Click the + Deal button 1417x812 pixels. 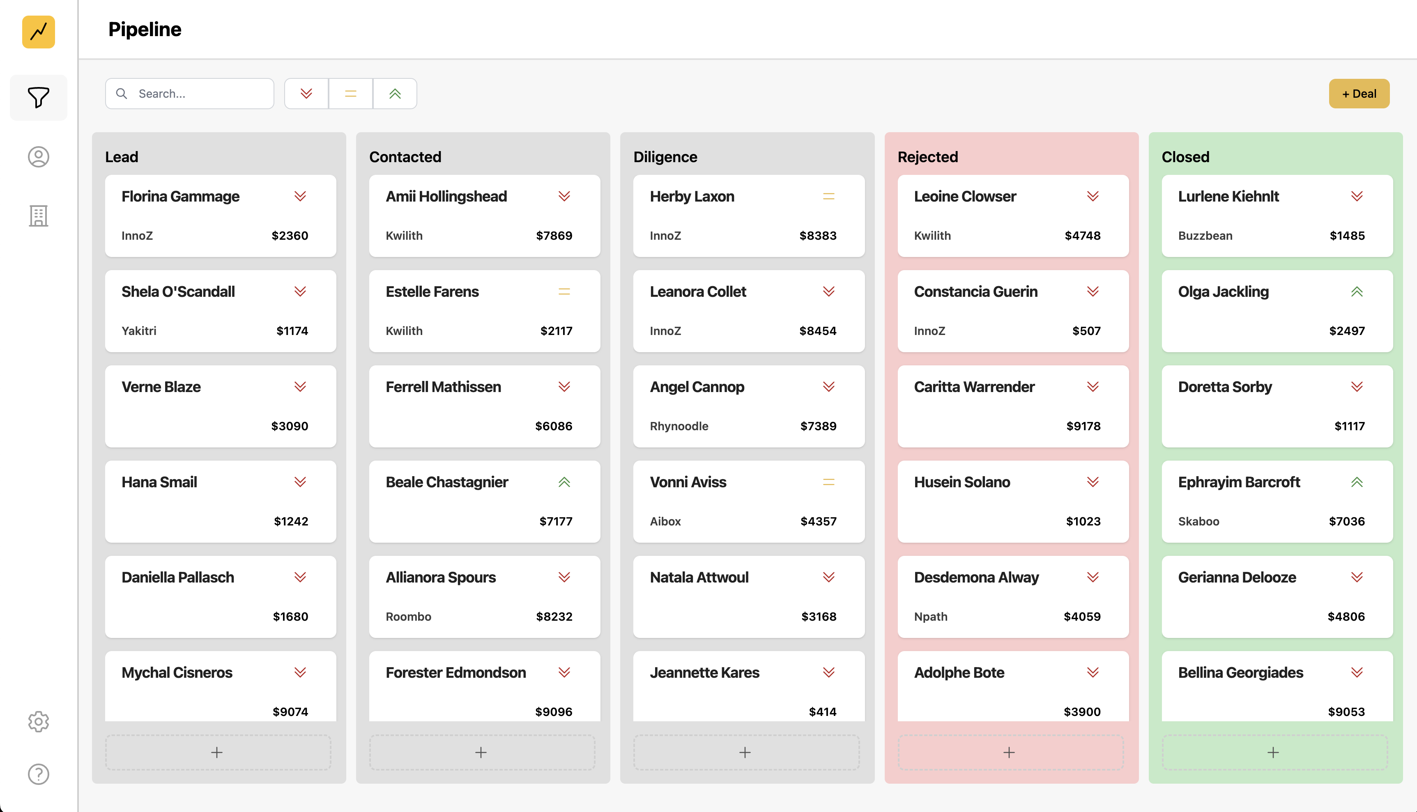tap(1359, 94)
